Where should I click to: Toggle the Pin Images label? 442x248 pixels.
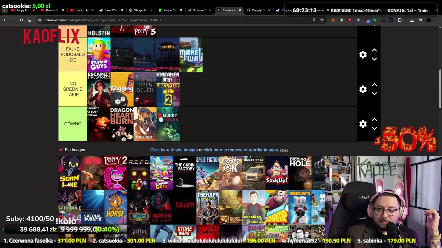(75, 150)
